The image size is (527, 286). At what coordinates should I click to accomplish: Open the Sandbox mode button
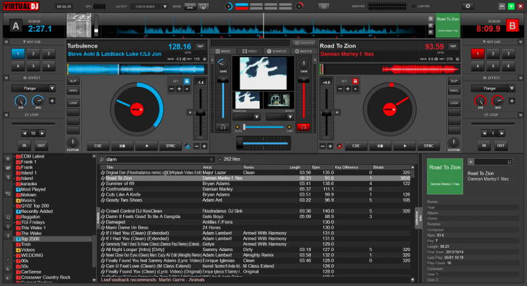304,43
